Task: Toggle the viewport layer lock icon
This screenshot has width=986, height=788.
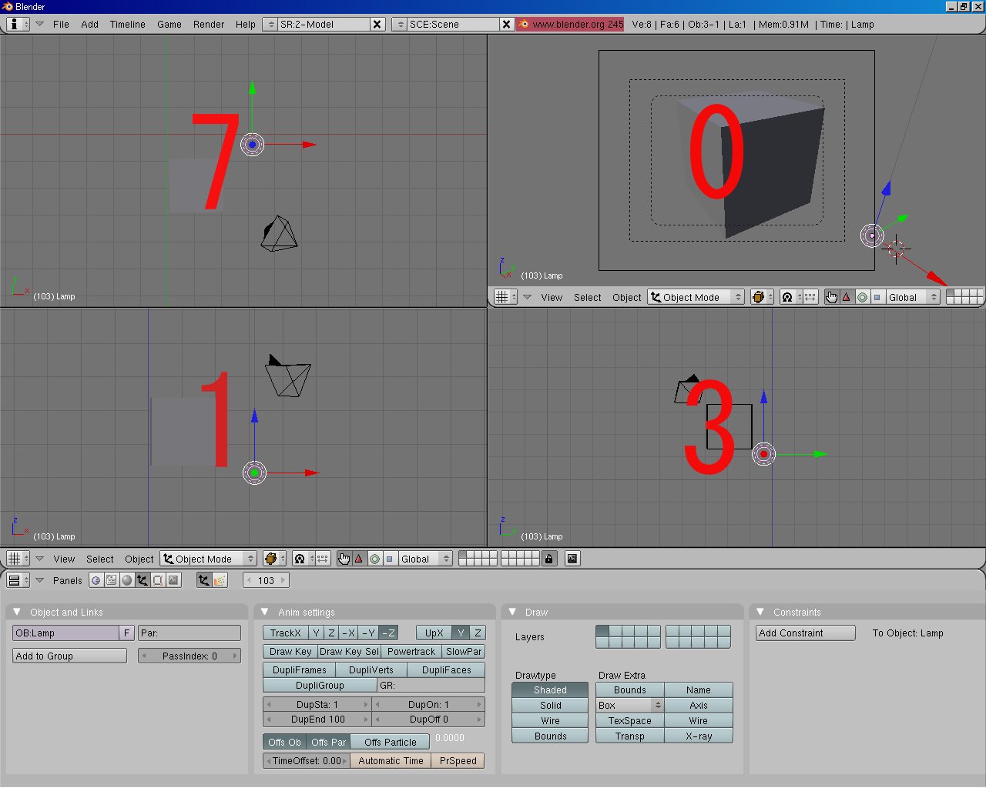Action: (548, 559)
